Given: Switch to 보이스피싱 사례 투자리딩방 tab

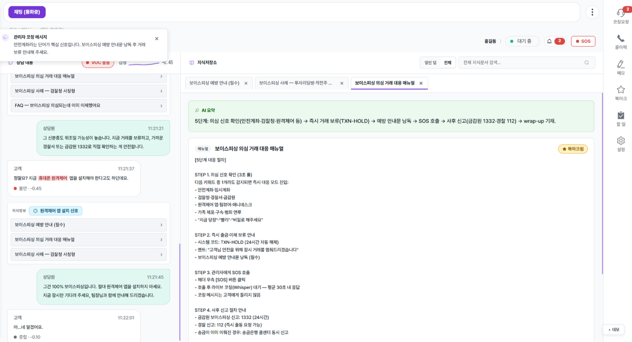Looking at the screenshot, I should coord(295,83).
